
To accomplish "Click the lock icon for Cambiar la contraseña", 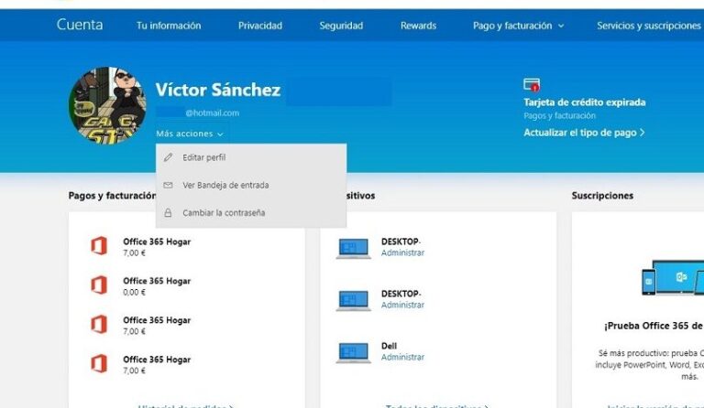I will pos(168,212).
